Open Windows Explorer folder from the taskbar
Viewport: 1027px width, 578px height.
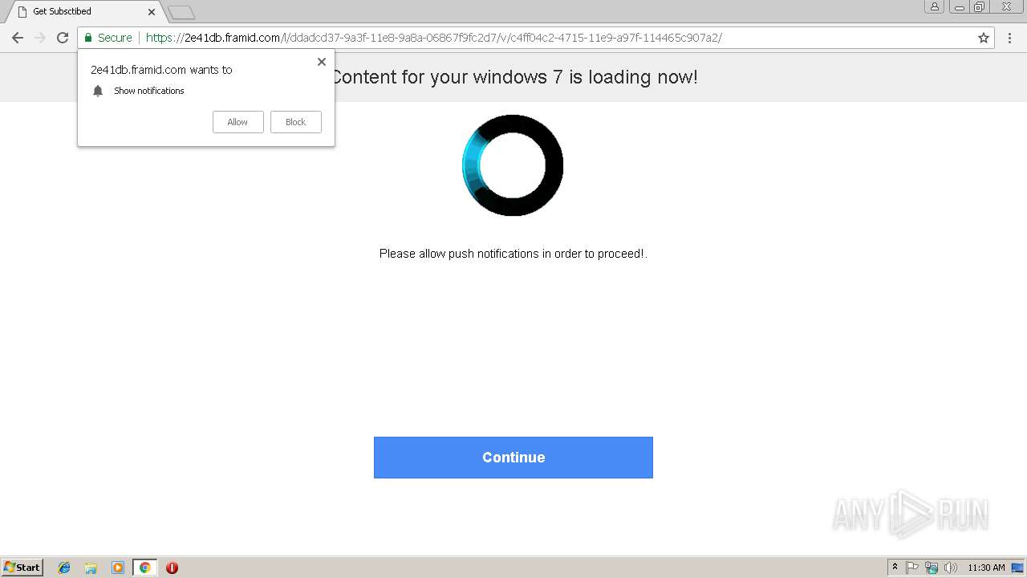[91, 568]
